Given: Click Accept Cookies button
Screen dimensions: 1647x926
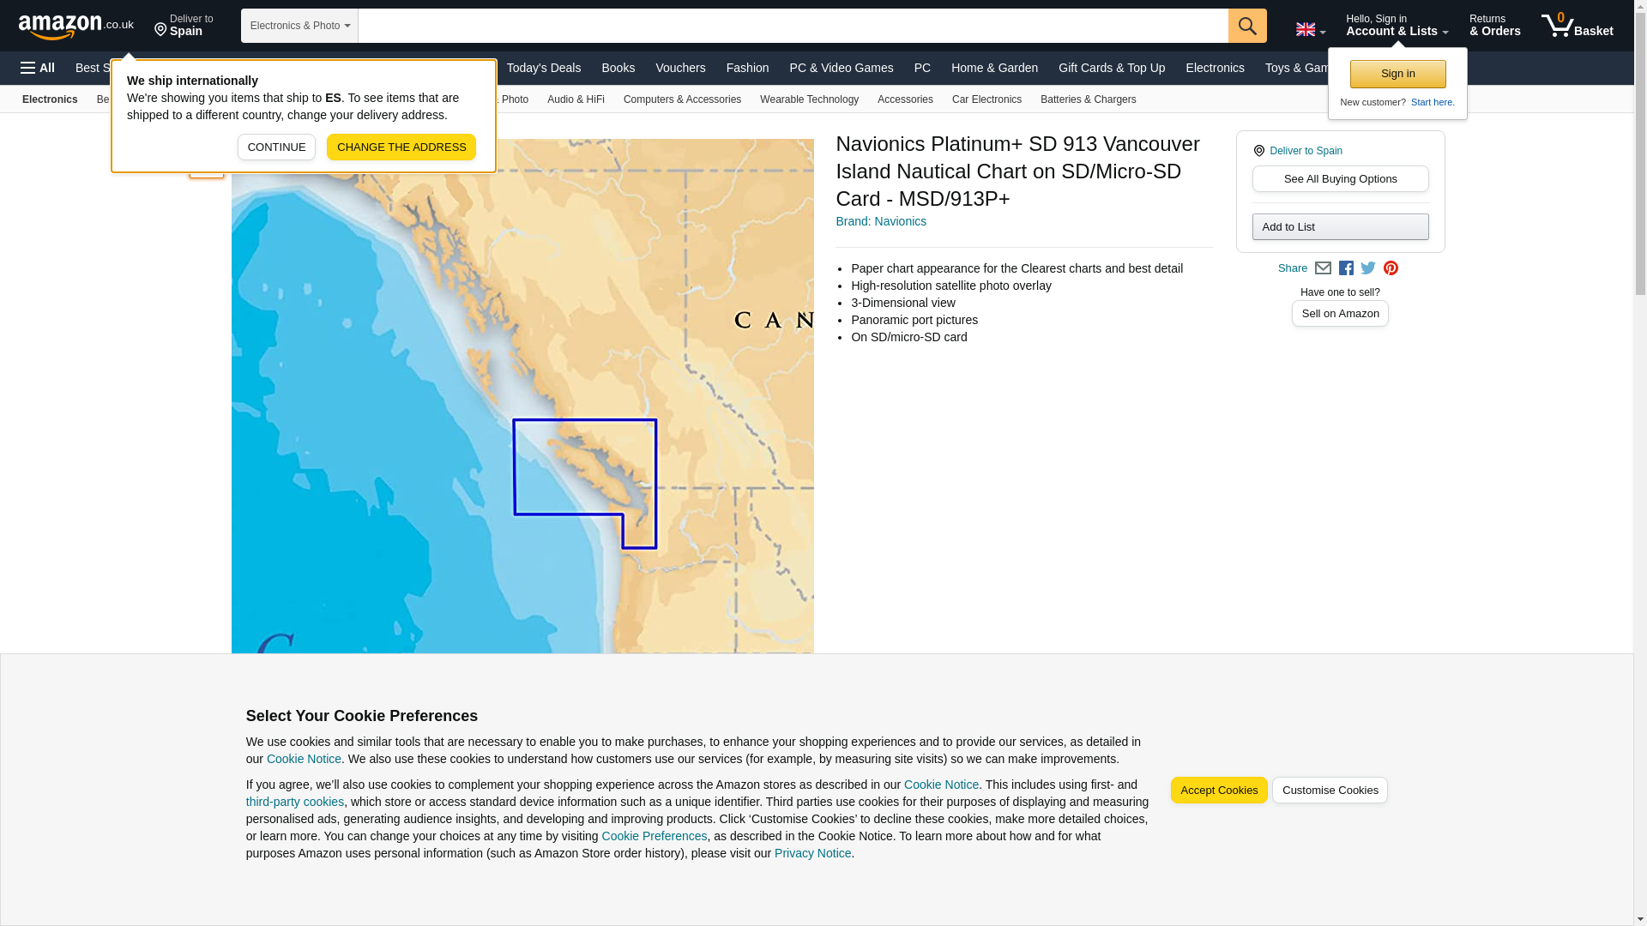Looking at the screenshot, I should click(x=1218, y=791).
